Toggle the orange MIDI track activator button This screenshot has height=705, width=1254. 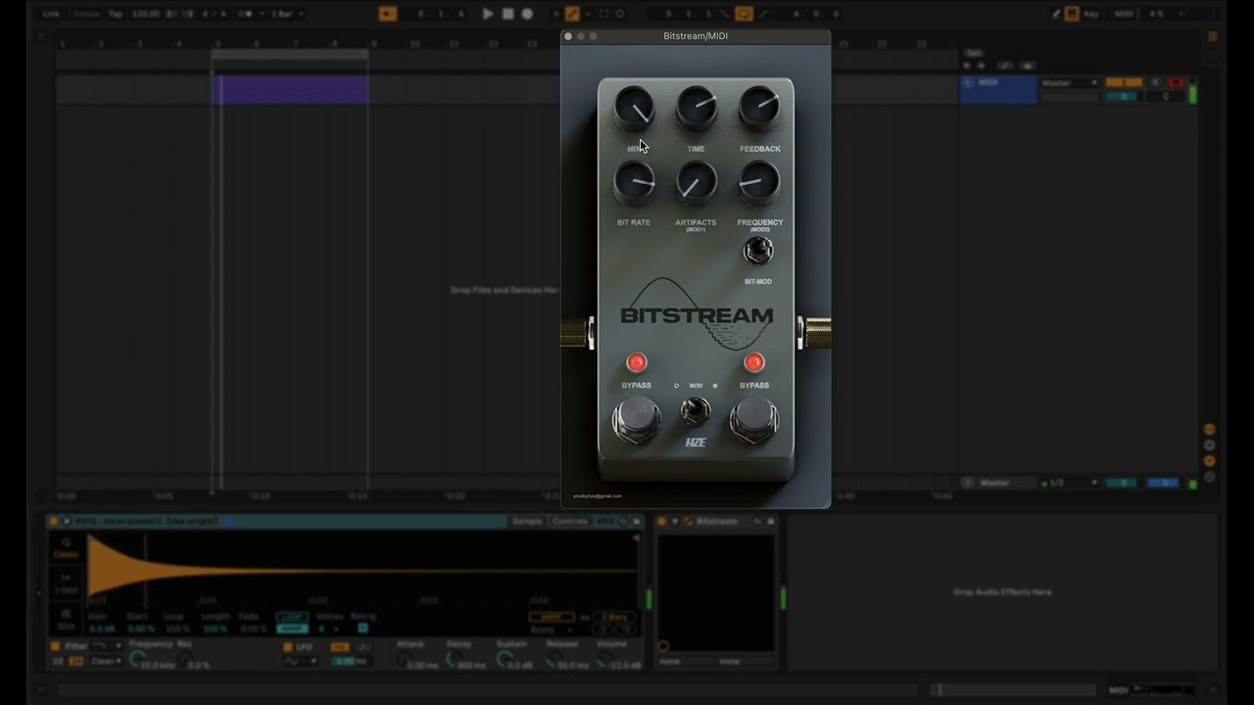point(1124,83)
